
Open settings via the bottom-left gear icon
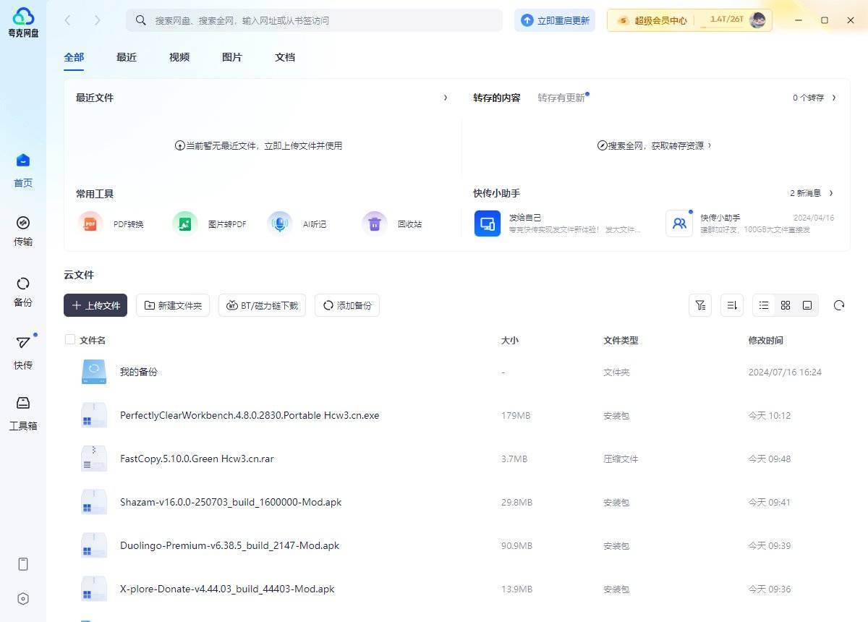point(23,599)
